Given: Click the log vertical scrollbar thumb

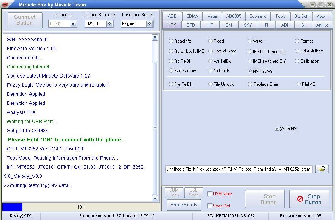Looking at the screenshot, I should (x=155, y=128).
